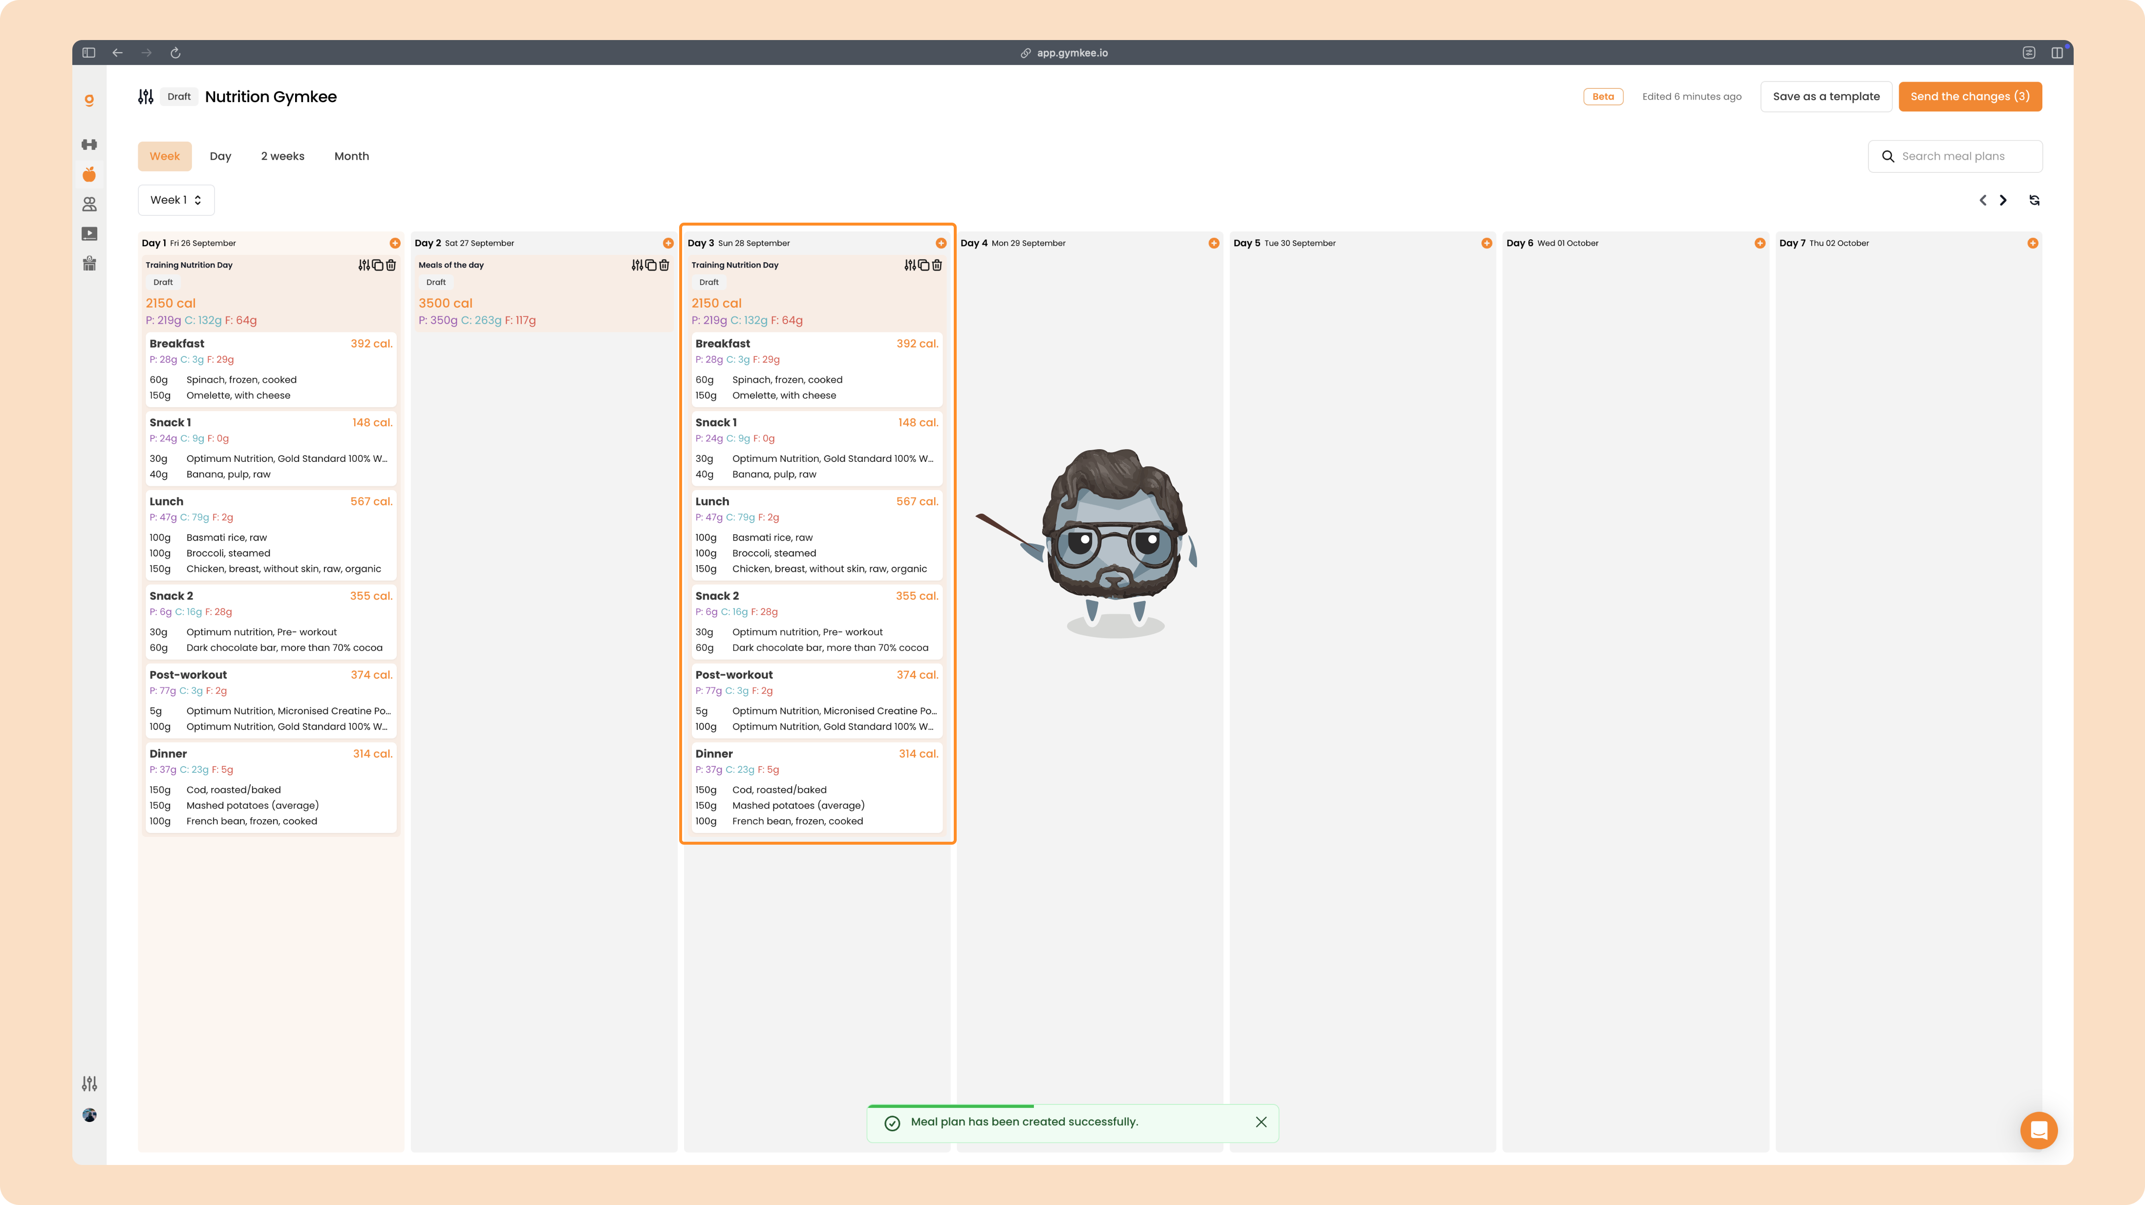Image resolution: width=2145 pixels, height=1205 pixels.
Task: Click the Beta badge
Action: click(1603, 97)
